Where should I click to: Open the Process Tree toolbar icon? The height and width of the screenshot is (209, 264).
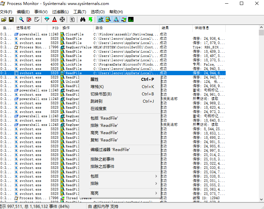coord(72,20)
